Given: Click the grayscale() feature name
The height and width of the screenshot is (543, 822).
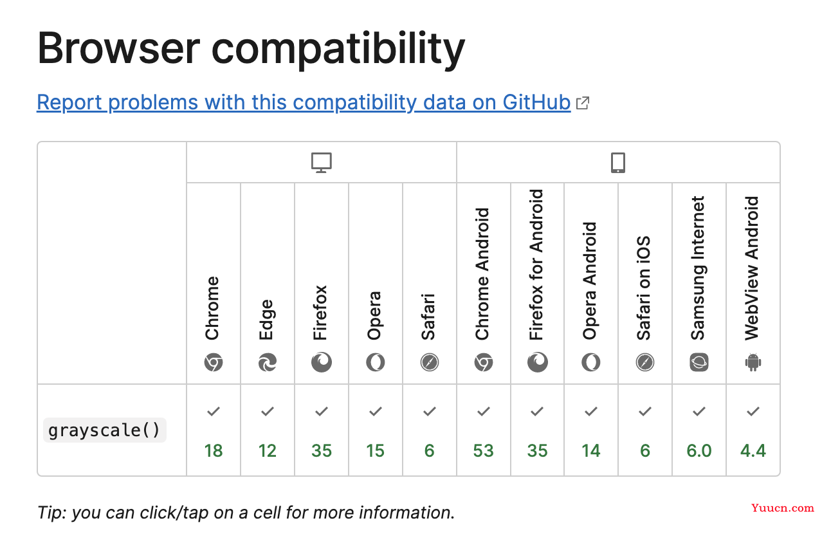Looking at the screenshot, I should click(x=105, y=430).
